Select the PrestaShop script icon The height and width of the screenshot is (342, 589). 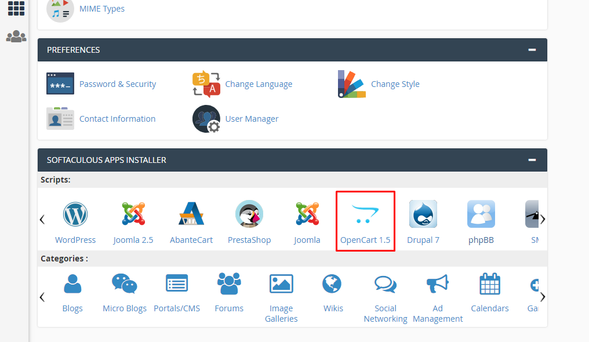249,214
